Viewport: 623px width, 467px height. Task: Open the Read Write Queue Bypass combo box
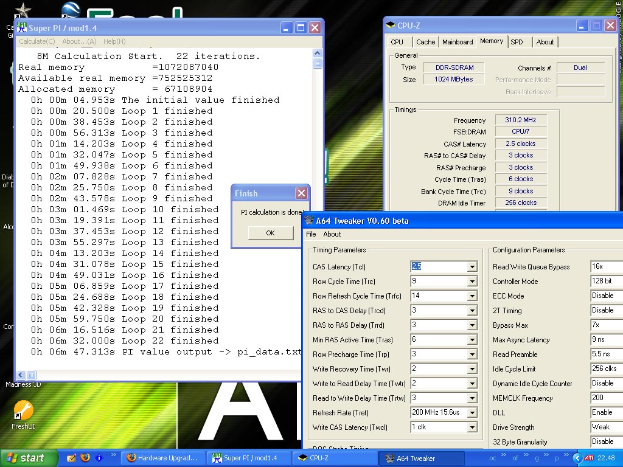(607, 266)
